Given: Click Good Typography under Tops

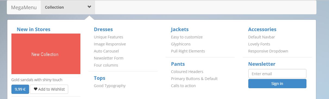Looking at the screenshot, I should pos(110,86).
